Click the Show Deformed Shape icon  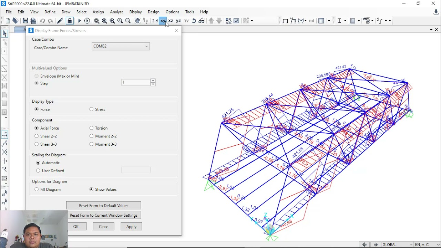(293, 21)
